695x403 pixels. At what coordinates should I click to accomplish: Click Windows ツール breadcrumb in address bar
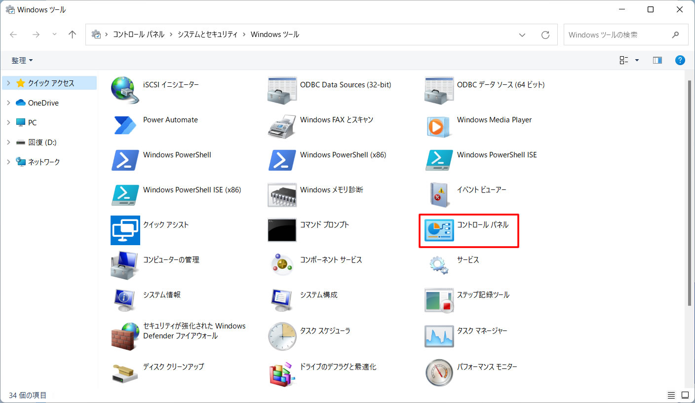tap(275, 35)
